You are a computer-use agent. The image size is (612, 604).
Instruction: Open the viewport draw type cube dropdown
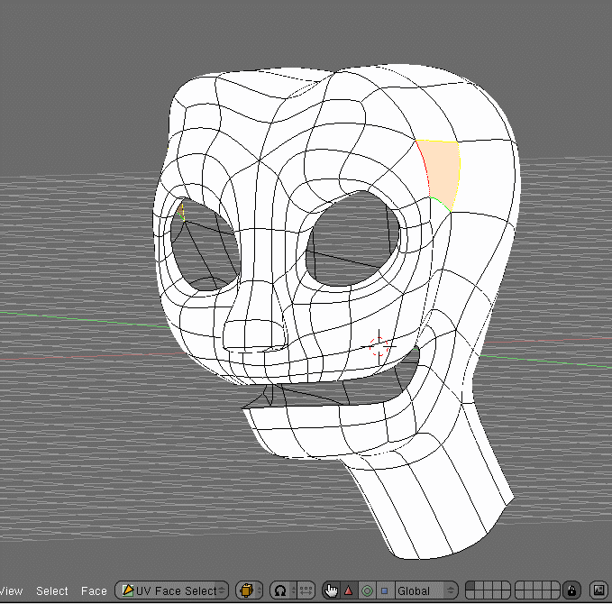[249, 591]
